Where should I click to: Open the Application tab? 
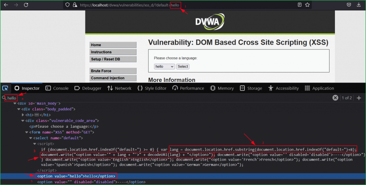pos(319,88)
